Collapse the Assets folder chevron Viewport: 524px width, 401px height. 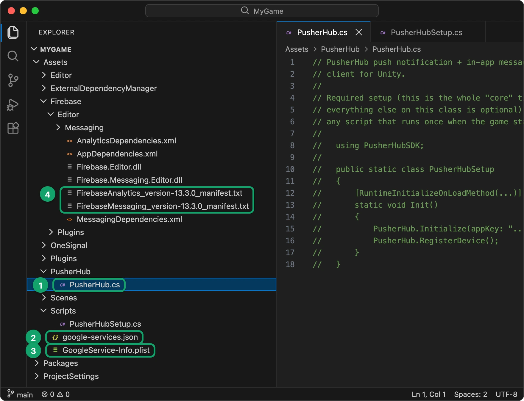37,62
